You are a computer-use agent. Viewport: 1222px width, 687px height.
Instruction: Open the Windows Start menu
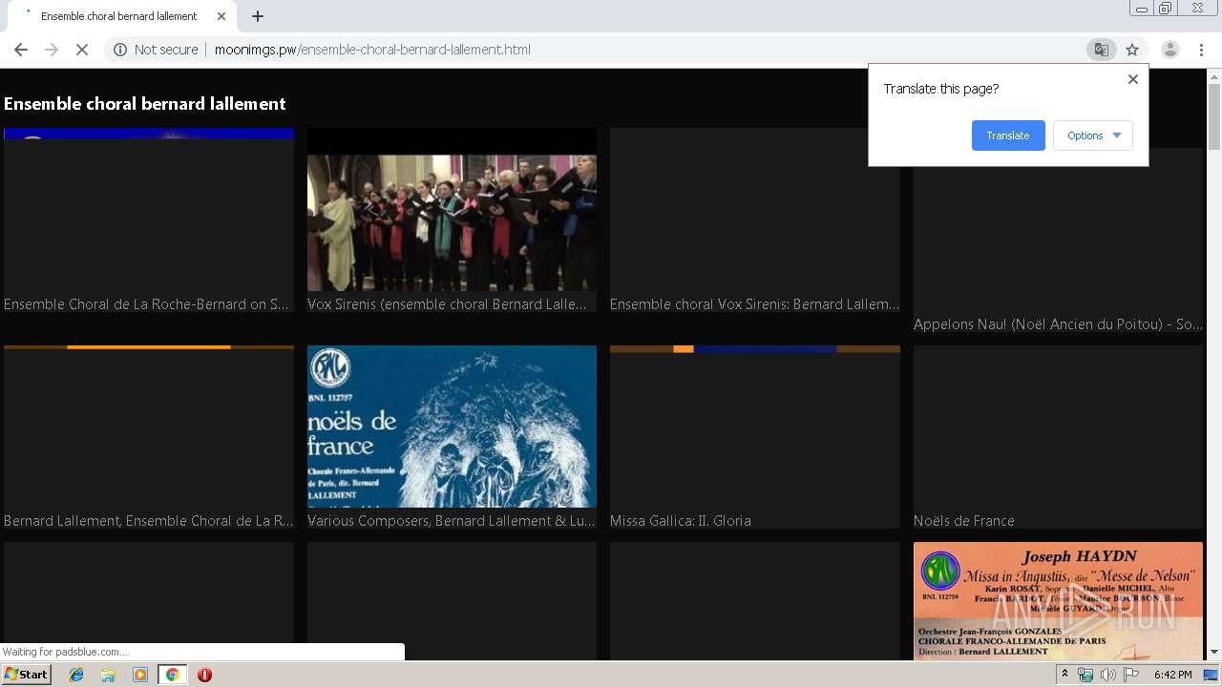pos(26,675)
